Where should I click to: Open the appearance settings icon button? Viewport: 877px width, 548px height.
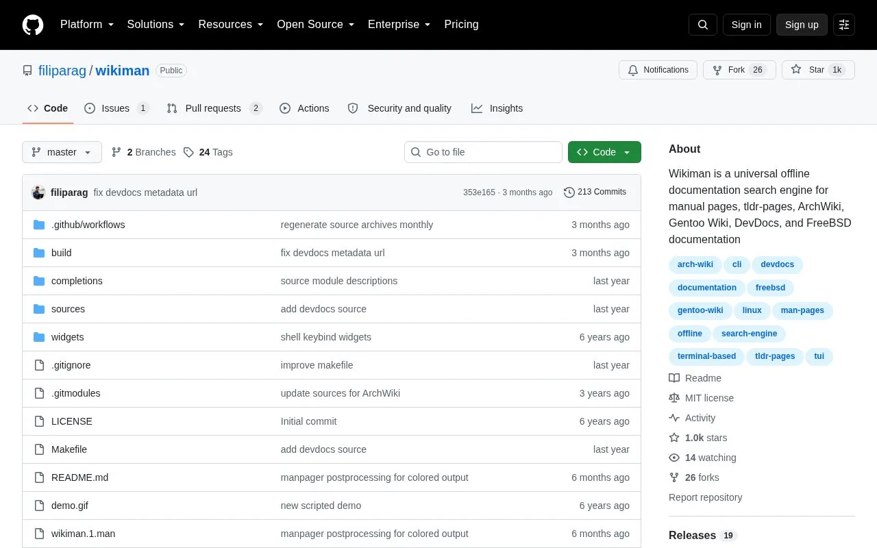[844, 25]
